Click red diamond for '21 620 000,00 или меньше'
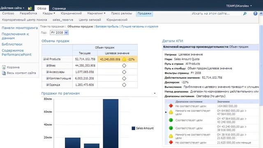This screenshot has width=263, height=148. click(171, 142)
